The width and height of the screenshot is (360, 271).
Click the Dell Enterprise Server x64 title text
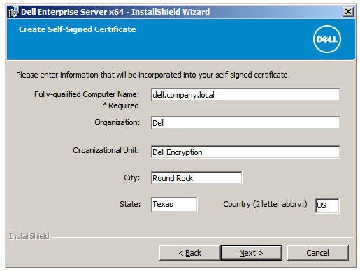pyautogui.click(x=115, y=12)
